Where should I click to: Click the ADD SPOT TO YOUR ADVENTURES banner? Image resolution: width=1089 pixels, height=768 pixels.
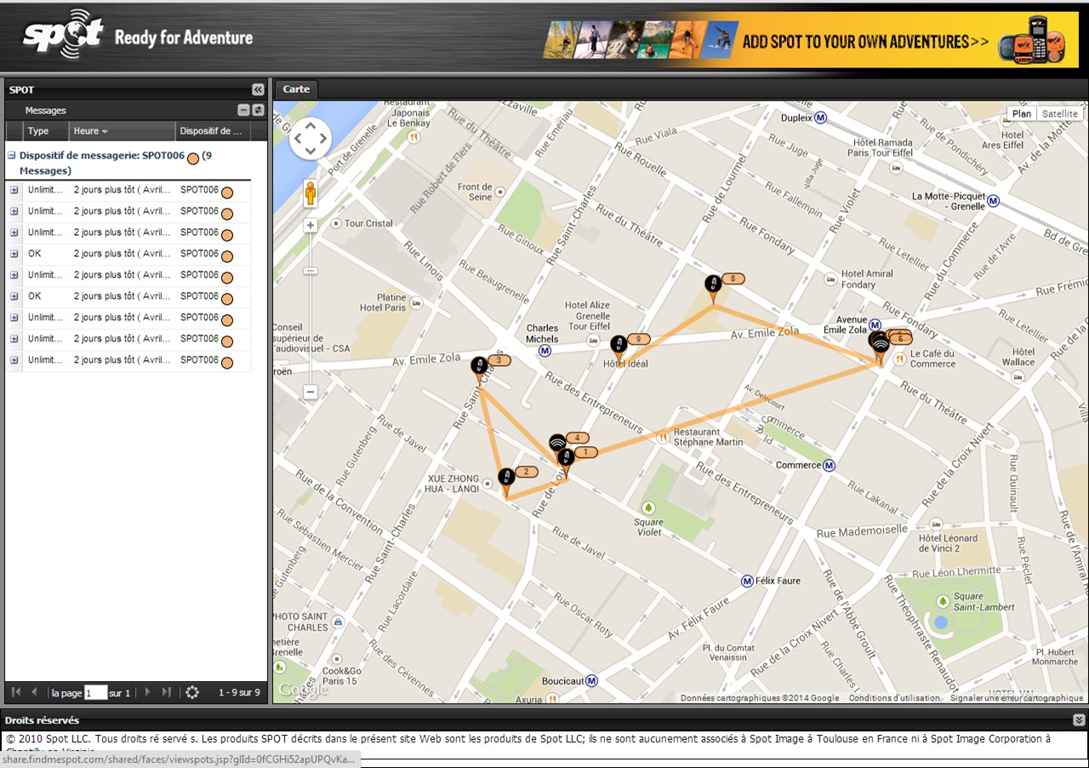812,42
